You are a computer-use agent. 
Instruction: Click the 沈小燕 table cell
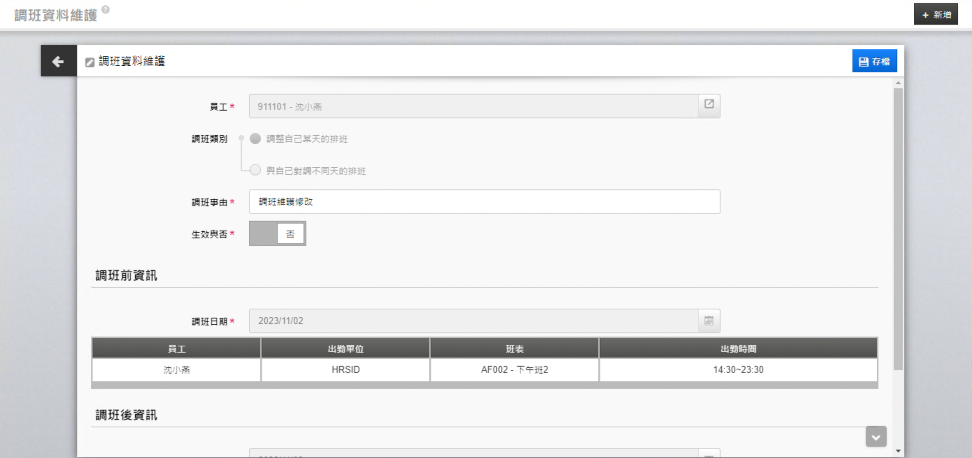click(x=177, y=370)
